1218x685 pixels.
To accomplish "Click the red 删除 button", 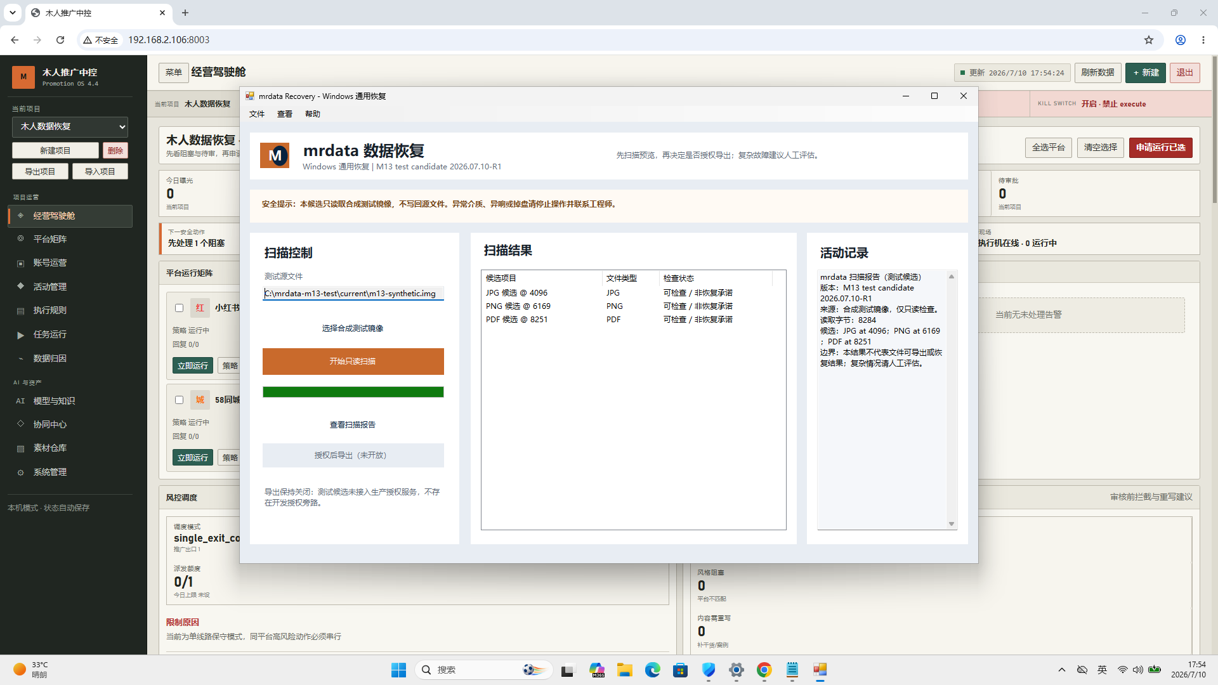I will click(x=115, y=150).
